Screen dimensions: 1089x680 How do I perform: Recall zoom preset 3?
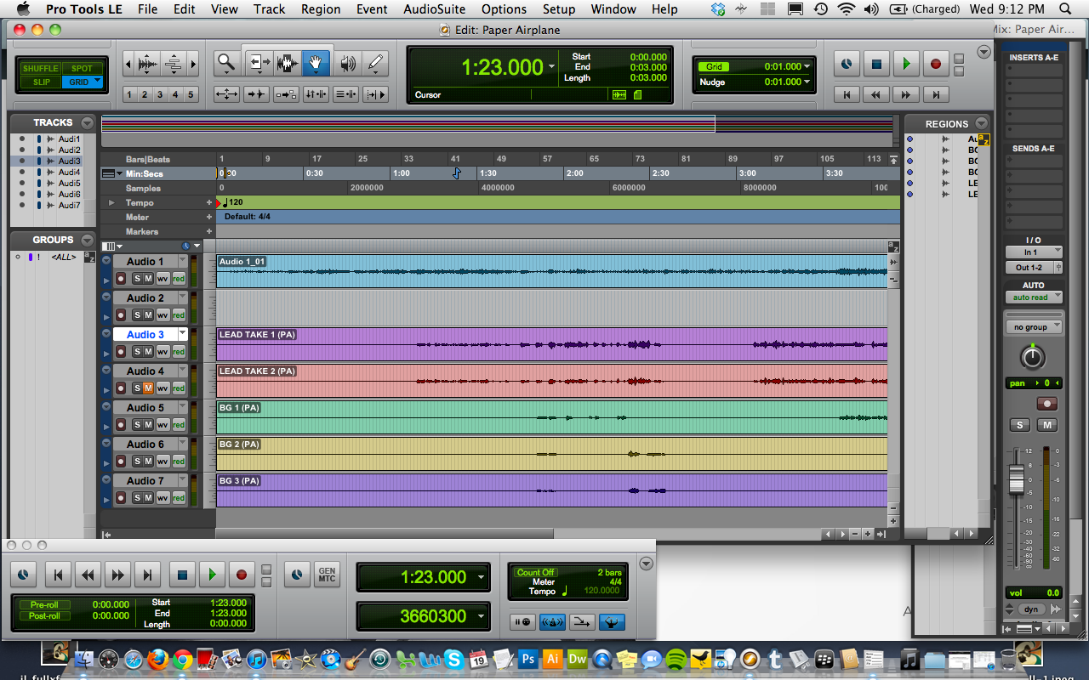pos(160,94)
